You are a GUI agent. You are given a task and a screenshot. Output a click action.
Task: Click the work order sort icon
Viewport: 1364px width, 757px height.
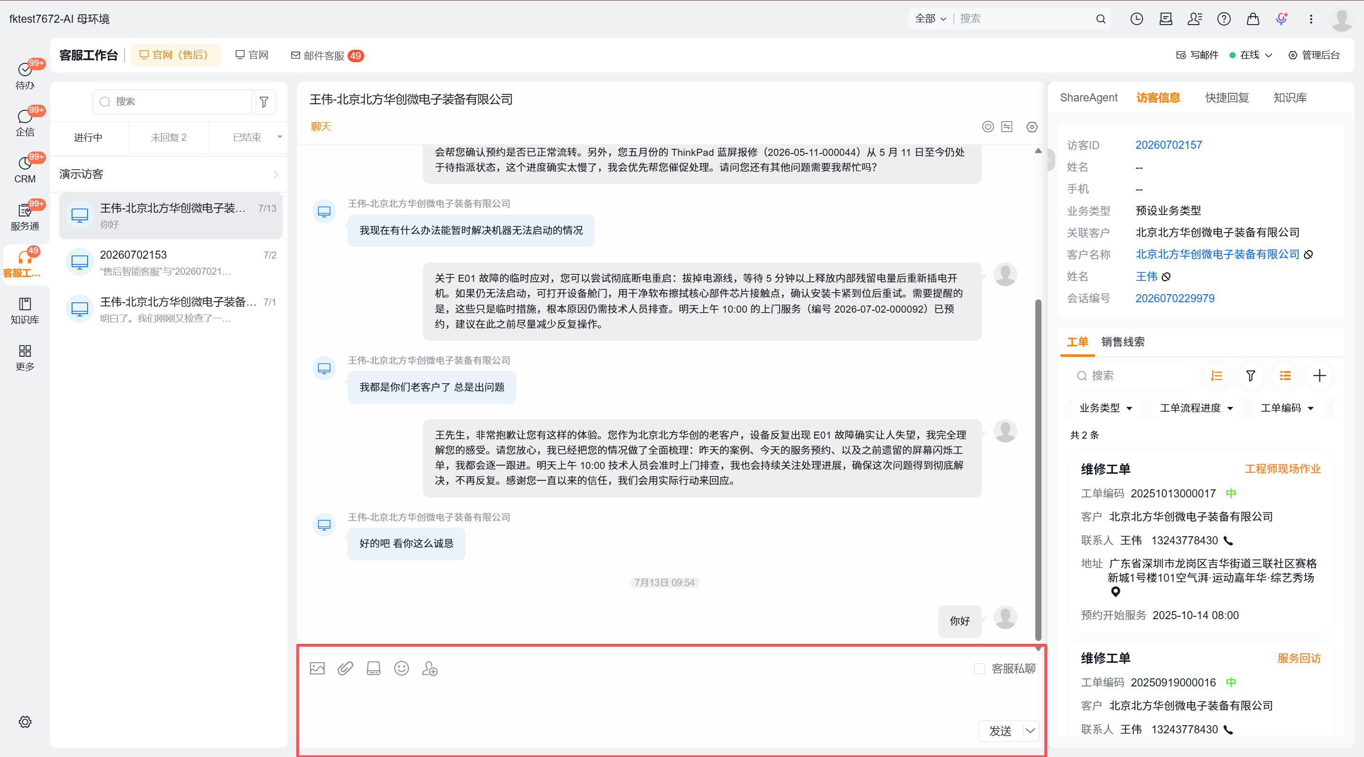coord(1216,376)
